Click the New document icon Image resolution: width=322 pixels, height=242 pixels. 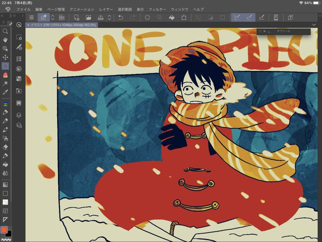[x=76, y=18]
